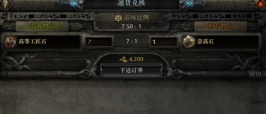The image size is (266, 114).
Task: Select the 拥有物品 header
Action: tap(220, 26)
